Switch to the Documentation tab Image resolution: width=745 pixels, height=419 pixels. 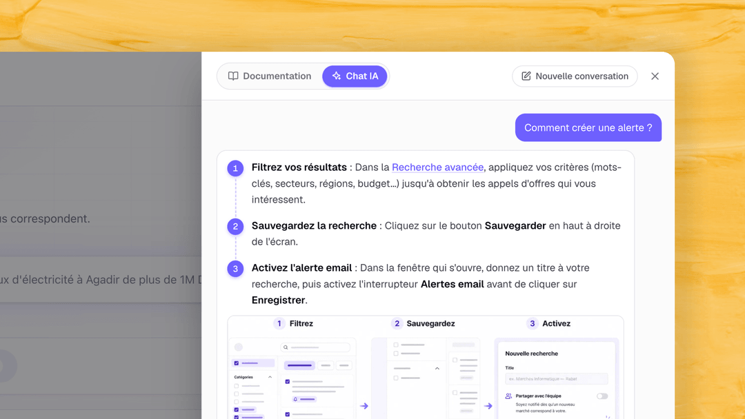tap(270, 76)
